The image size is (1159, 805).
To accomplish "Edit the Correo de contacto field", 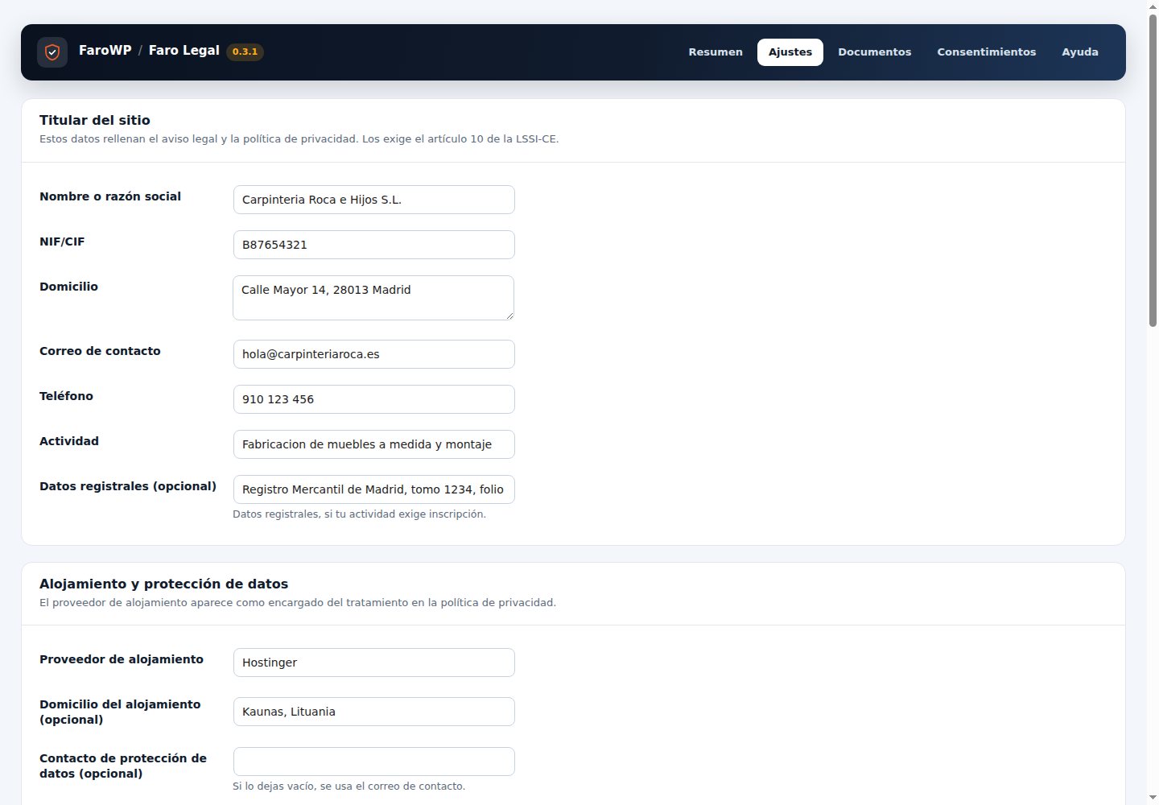I will click(x=374, y=354).
